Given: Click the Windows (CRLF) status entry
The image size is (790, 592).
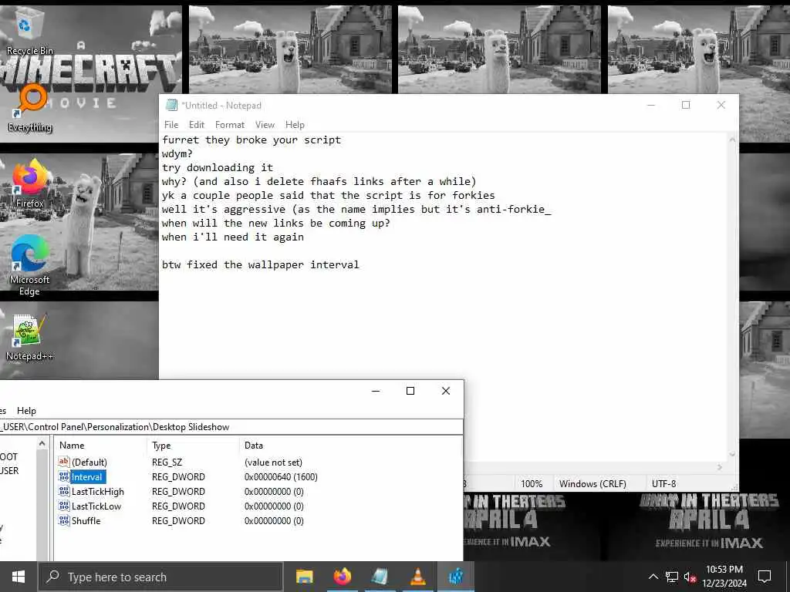Looking at the screenshot, I should point(592,484).
